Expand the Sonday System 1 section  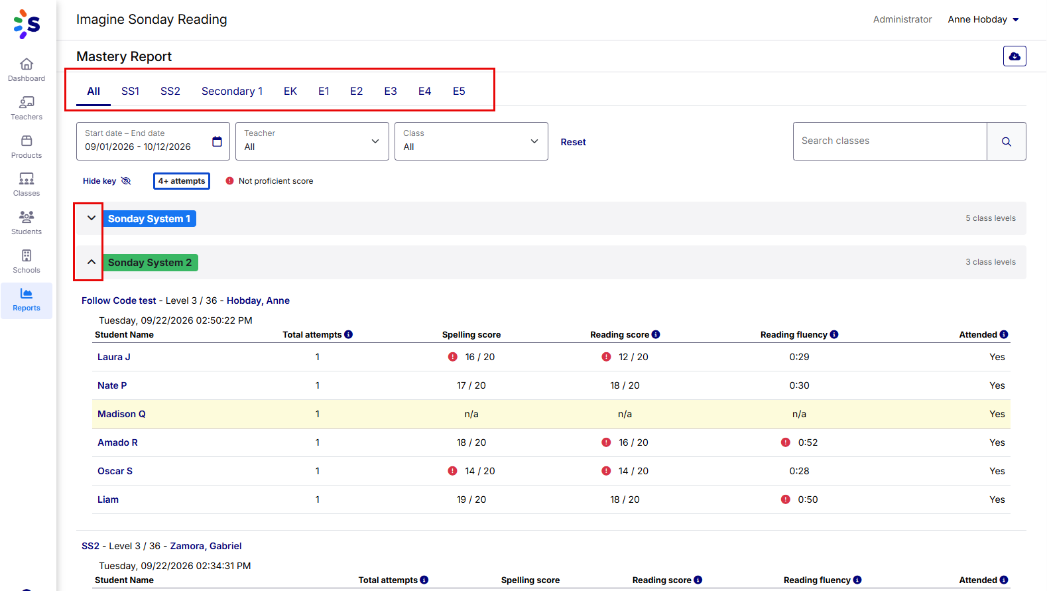(92, 218)
